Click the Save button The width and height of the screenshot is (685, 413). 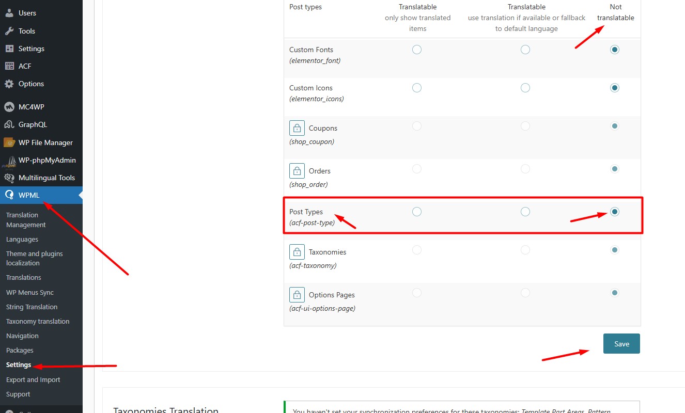pos(621,343)
